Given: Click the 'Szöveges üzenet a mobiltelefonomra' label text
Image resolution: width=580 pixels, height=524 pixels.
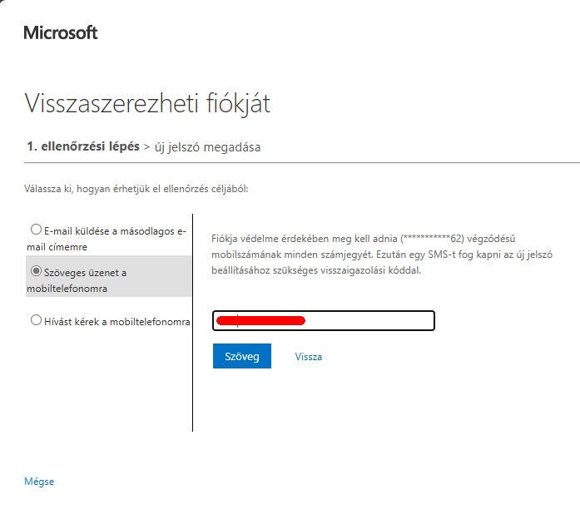Looking at the screenshot, I should pos(77,280).
